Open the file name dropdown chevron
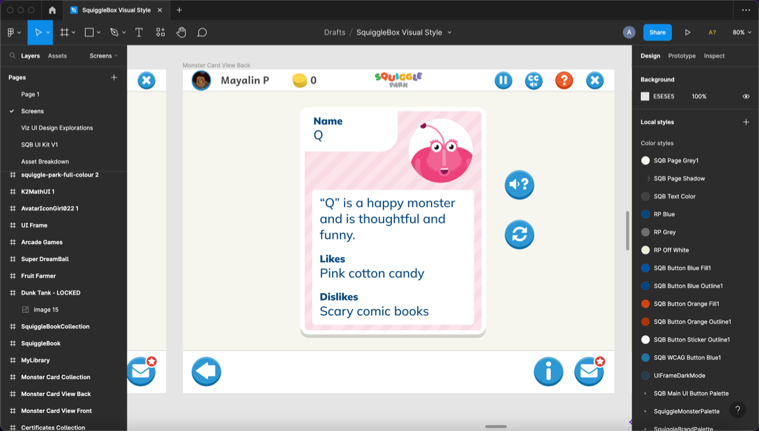This screenshot has width=759, height=431. [x=450, y=32]
